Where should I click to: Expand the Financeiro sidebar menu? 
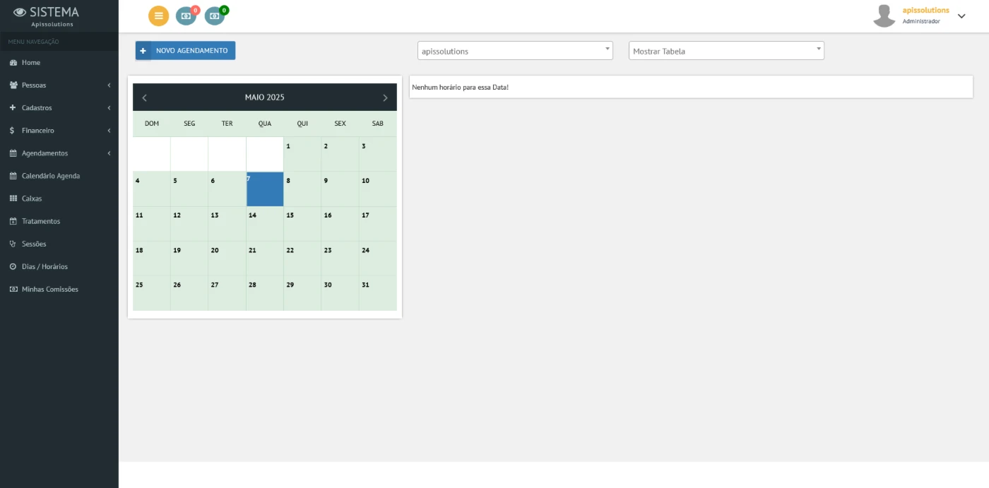(59, 131)
